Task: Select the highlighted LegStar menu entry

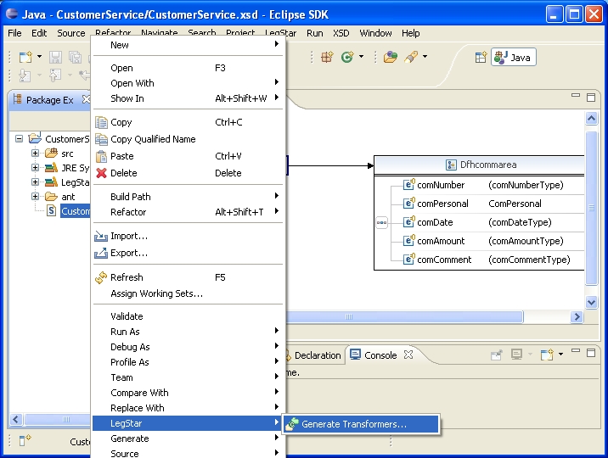Action: pyautogui.click(x=189, y=423)
